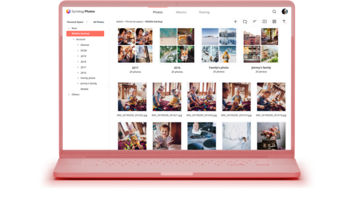Screen dimensions: 355x213
Task: Expand the 2018 folder chevron
Action: (78, 62)
